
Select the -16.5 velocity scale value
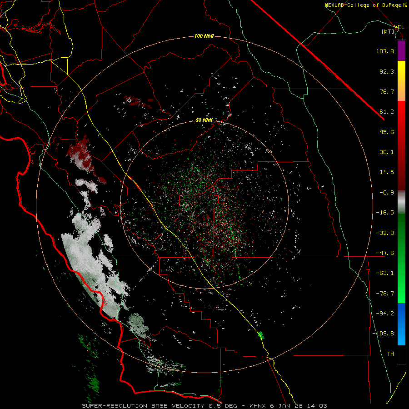coord(385,213)
